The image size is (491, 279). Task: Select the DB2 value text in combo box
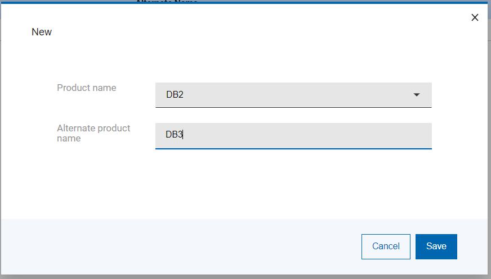click(x=175, y=94)
